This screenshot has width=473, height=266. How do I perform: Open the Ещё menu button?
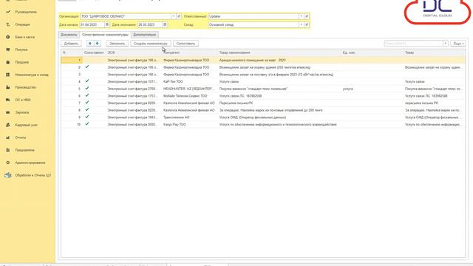pyautogui.click(x=457, y=44)
